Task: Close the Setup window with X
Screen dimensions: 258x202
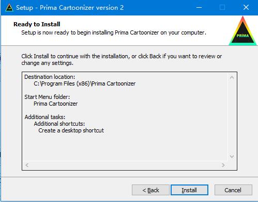Action: (246, 7)
